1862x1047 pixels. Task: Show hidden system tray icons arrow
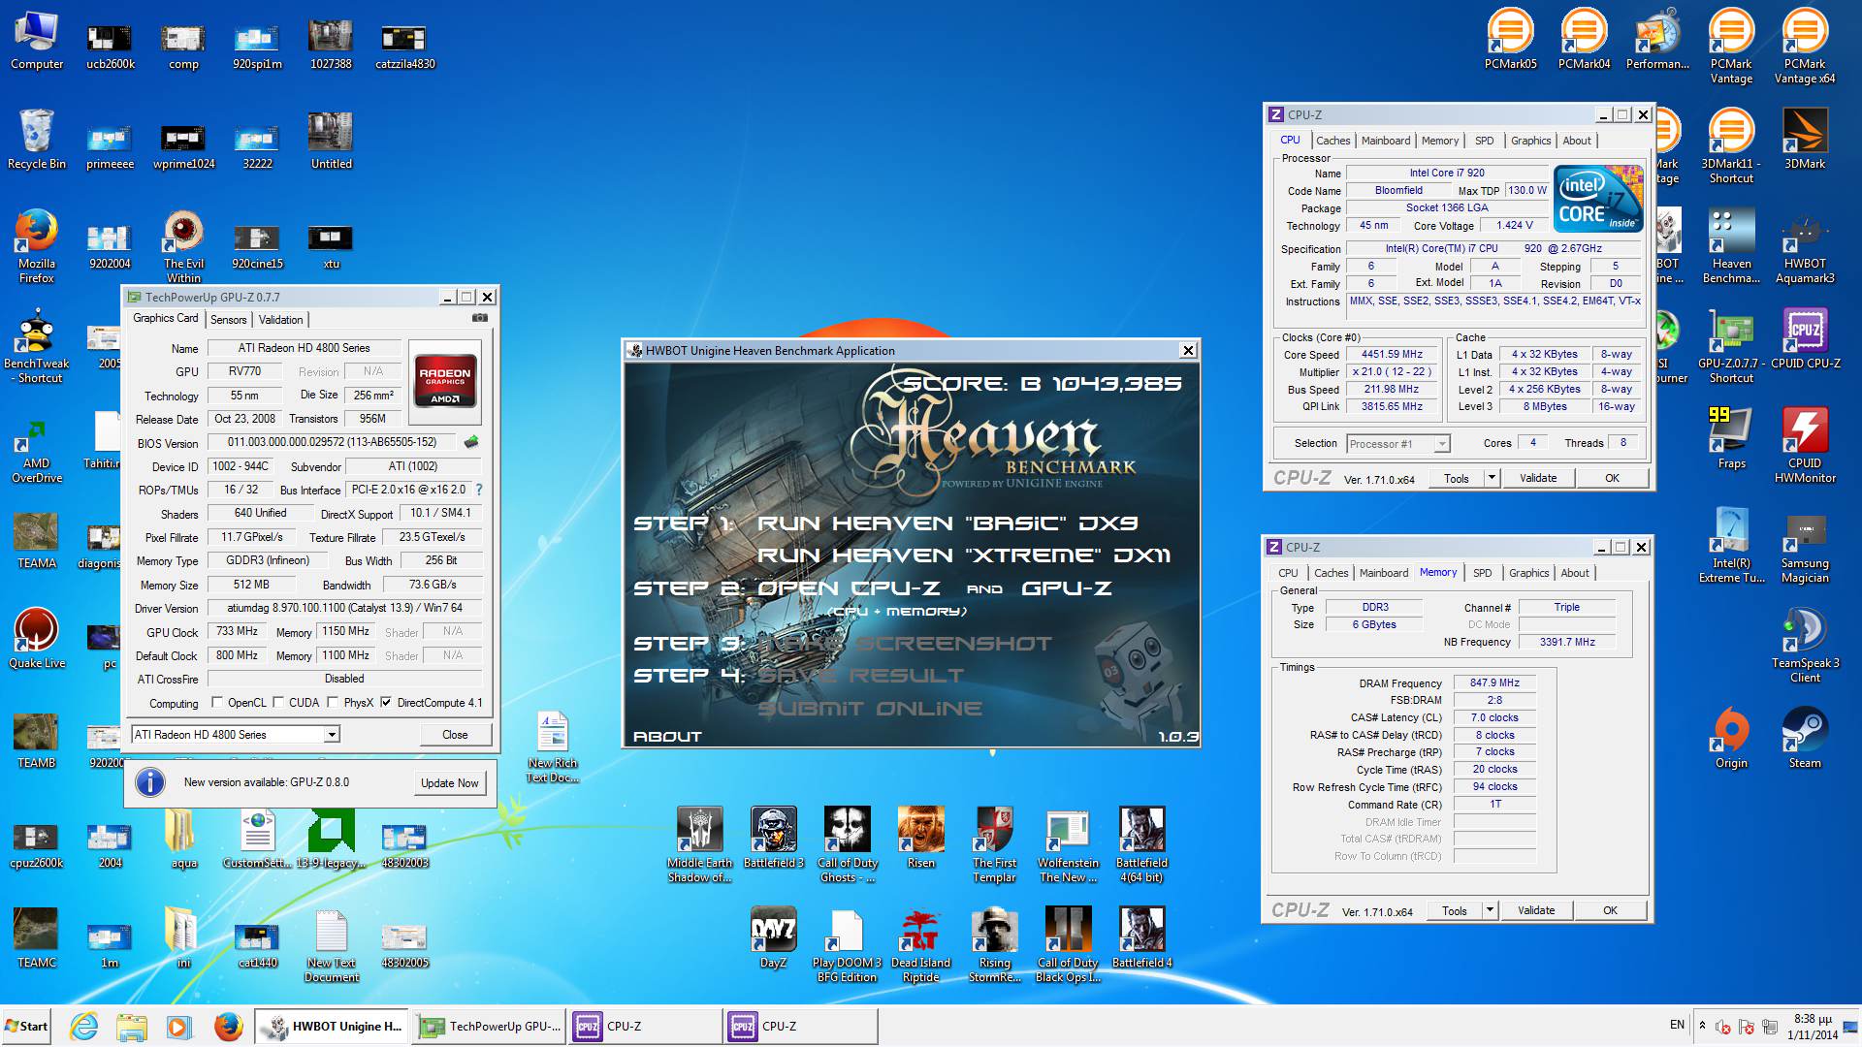coord(1702,1026)
